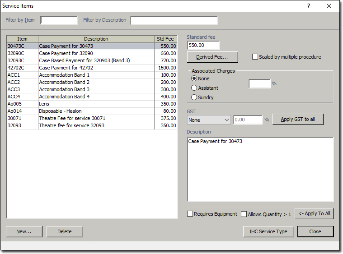Focus the Filter by Description field
The image size is (343, 254).
coord(174,20)
